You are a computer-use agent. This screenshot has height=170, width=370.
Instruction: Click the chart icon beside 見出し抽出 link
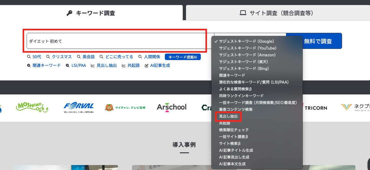coord(93,66)
